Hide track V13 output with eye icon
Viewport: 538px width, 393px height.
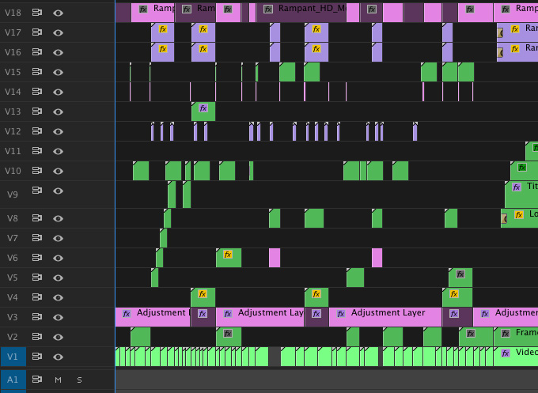click(58, 111)
